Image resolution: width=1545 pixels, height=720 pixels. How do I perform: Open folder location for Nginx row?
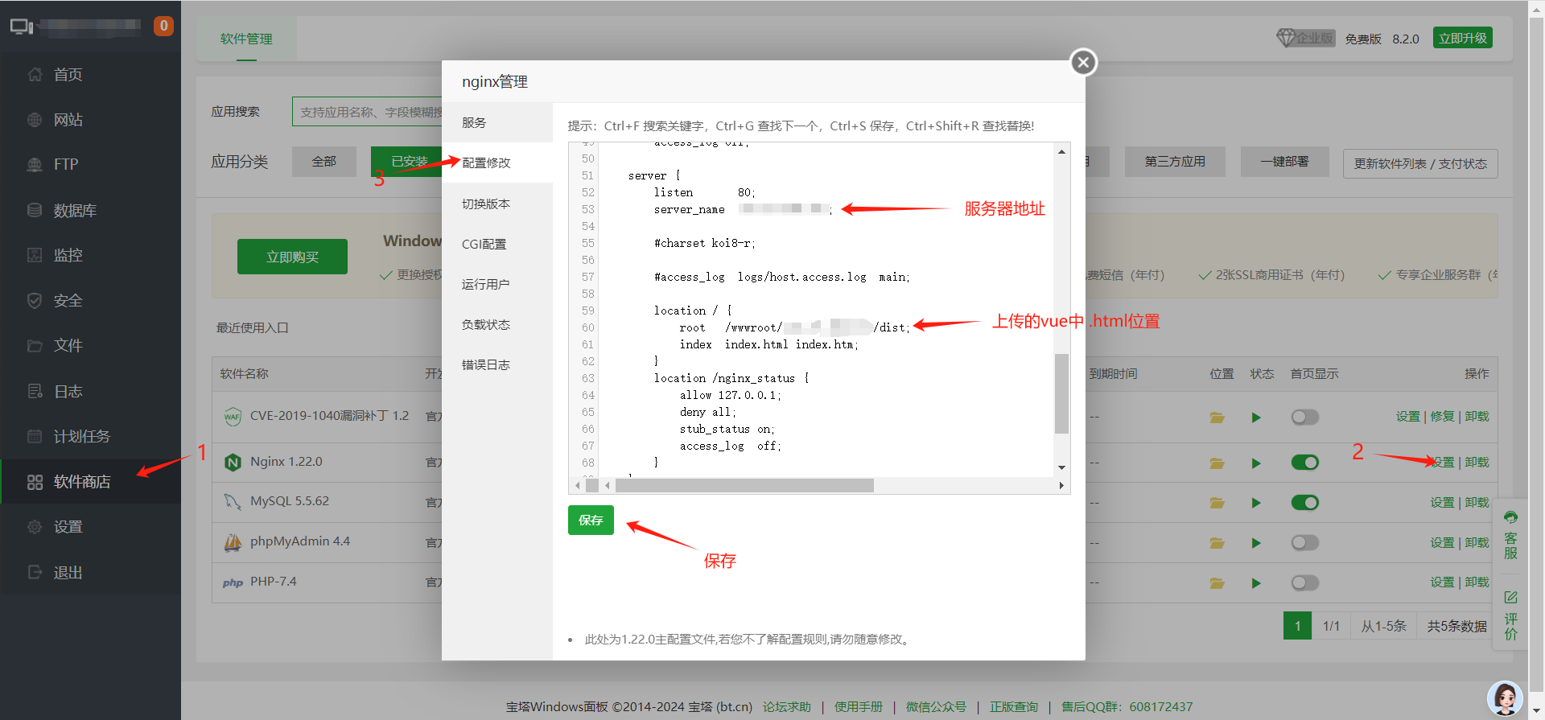tap(1217, 463)
